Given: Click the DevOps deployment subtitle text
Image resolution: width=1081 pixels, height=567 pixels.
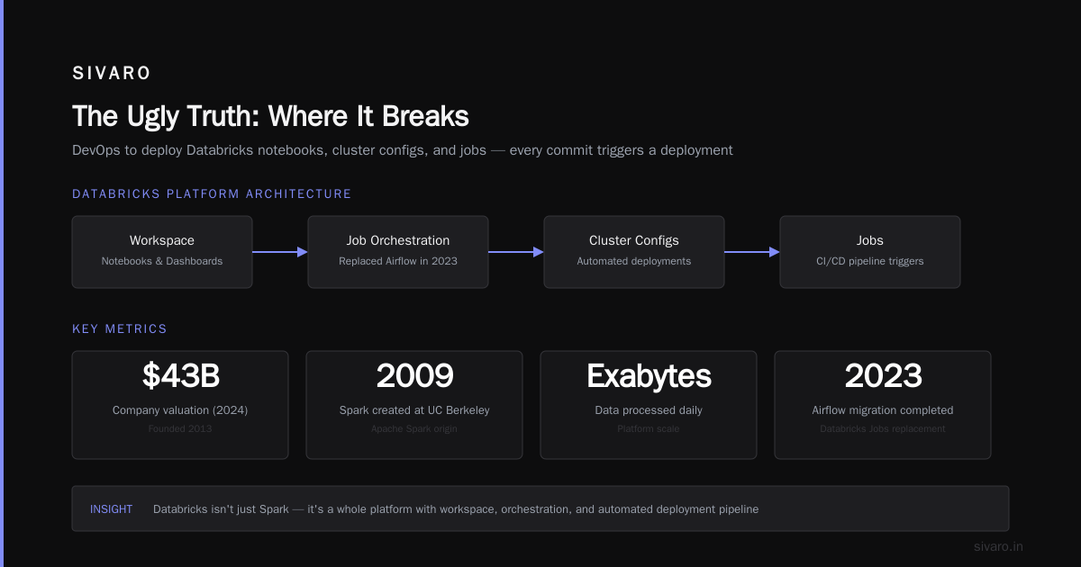Looking at the screenshot, I should point(403,150).
